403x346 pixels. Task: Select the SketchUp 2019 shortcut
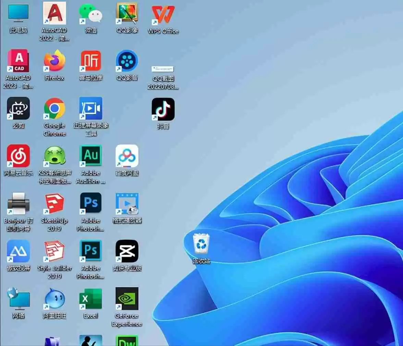[54, 204]
